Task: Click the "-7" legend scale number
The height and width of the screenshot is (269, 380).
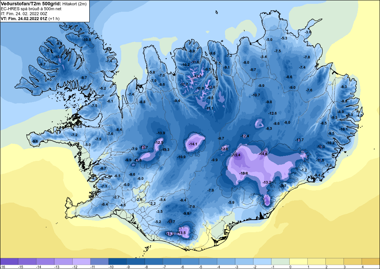Action: coord(165,267)
